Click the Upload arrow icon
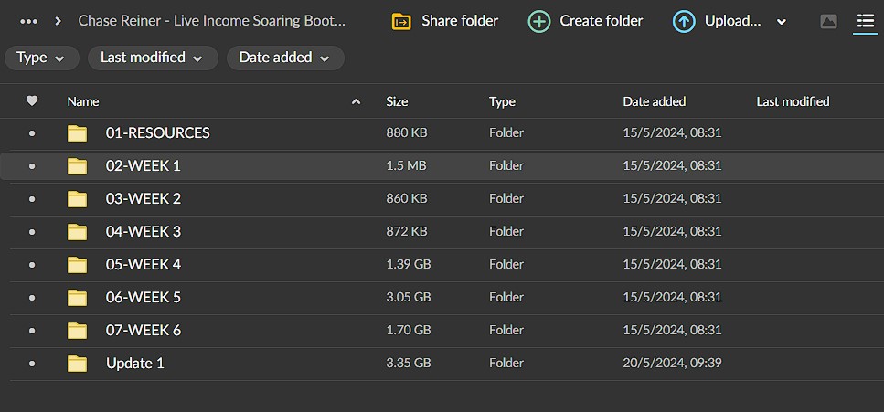Screen dimensions: 884x412 point(684,21)
